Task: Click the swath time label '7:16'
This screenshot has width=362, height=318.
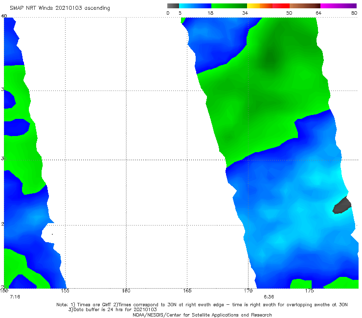Action: tap(15, 297)
